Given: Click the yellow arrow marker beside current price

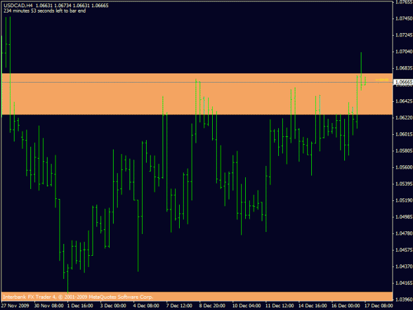Looking at the screenshot, I should tap(382, 80).
